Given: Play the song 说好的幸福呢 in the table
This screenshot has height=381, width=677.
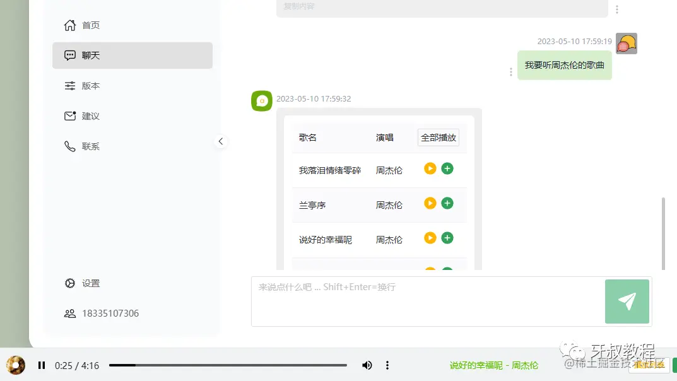Looking at the screenshot, I should coord(430,238).
